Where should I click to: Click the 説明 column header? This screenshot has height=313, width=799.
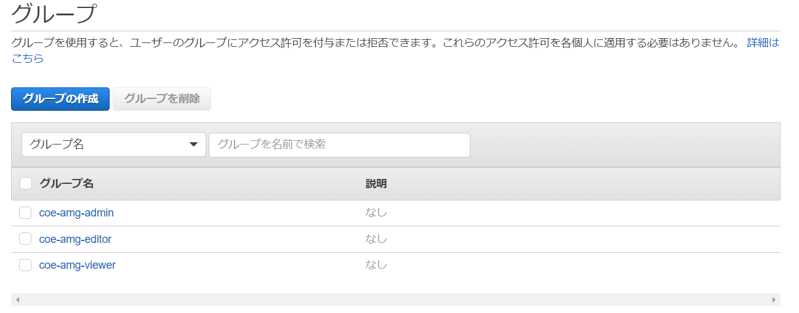376,183
